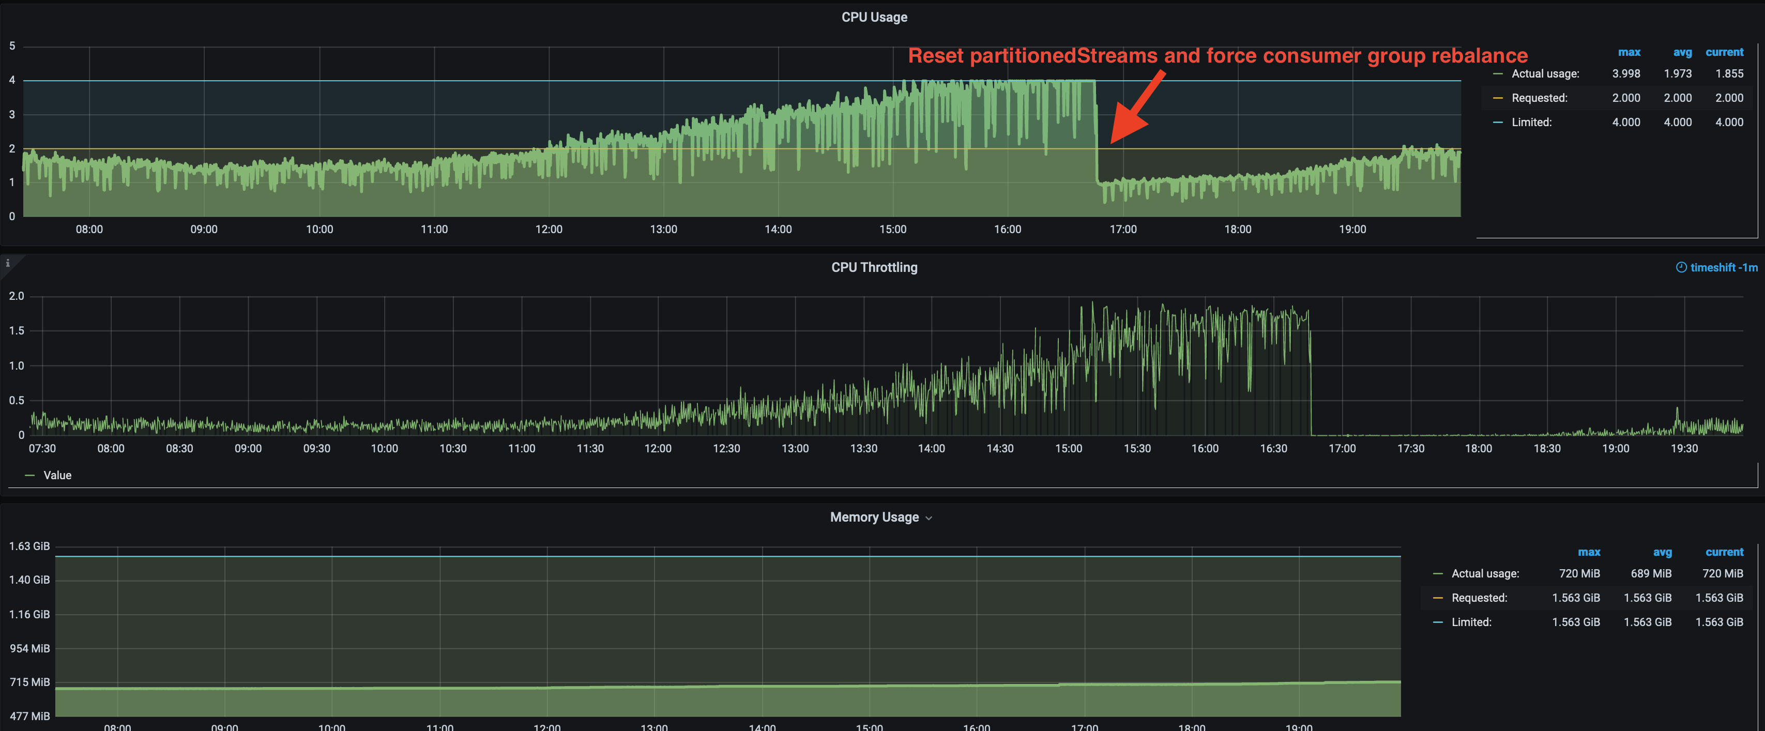Screen dimensions: 1765x731
Task: Click the line icon beside Actual usage in Memory Usage
Action: [x=1439, y=573]
